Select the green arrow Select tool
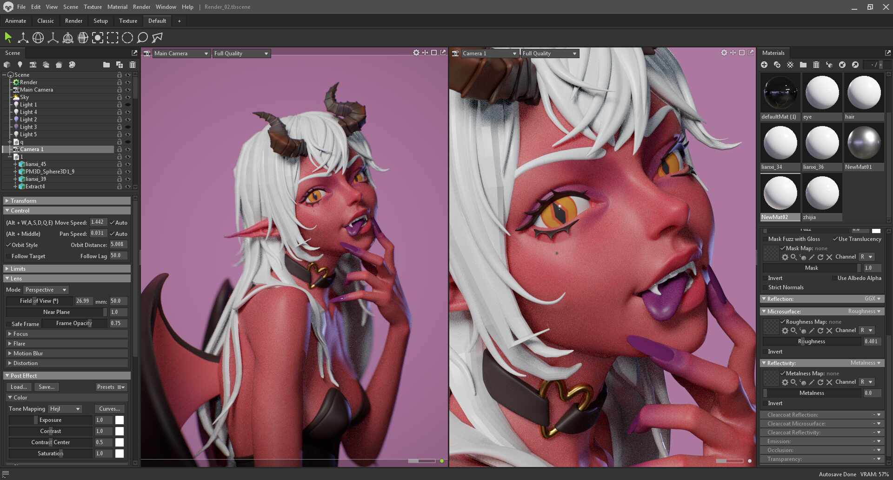The height and width of the screenshot is (480, 893). coord(8,38)
